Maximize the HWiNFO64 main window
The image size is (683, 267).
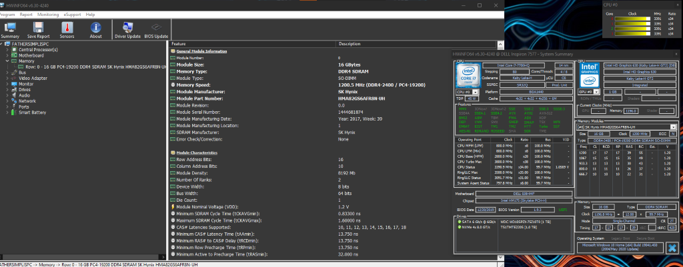[x=480, y=5]
